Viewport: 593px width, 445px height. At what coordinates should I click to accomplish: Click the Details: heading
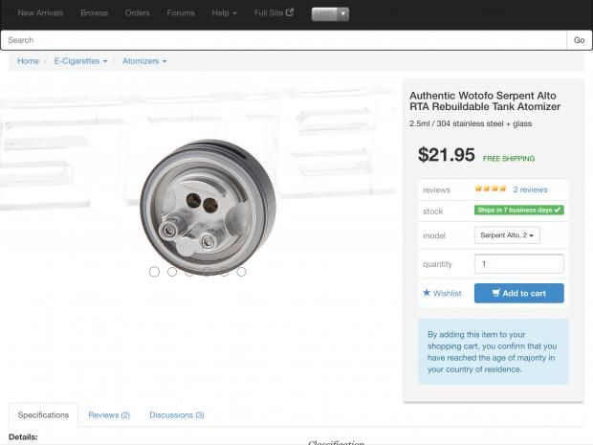23,437
